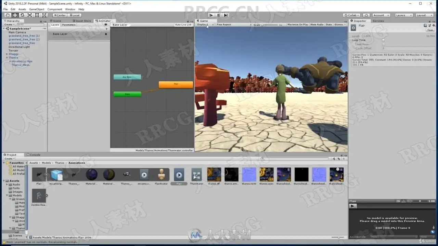438x246 pixels.
Task: Select the Rect tool in the toolbar
Action: tap(37, 15)
